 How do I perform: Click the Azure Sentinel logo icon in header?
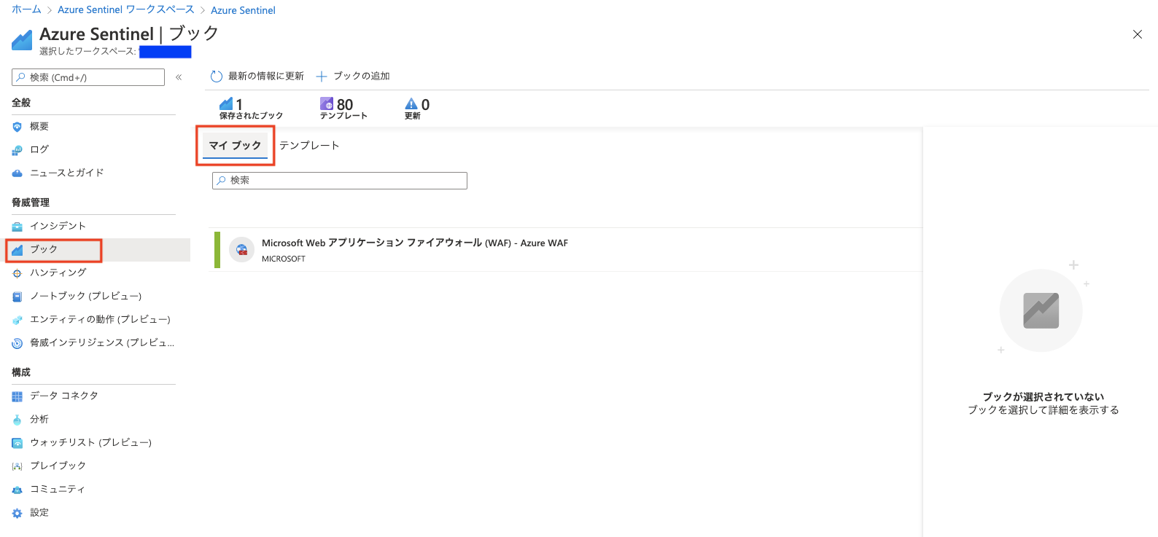[x=22, y=40]
